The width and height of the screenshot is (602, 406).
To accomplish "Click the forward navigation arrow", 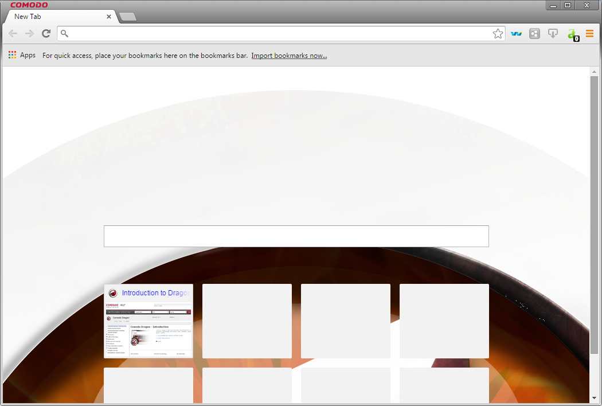I will pos(29,33).
